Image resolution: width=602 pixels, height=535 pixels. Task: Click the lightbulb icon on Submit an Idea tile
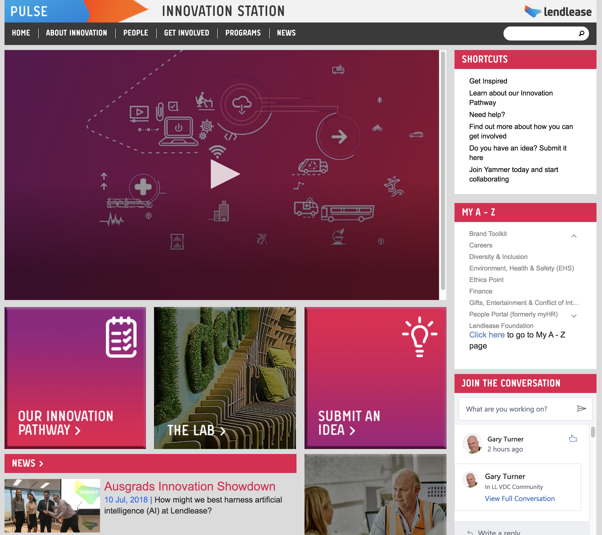click(x=419, y=337)
